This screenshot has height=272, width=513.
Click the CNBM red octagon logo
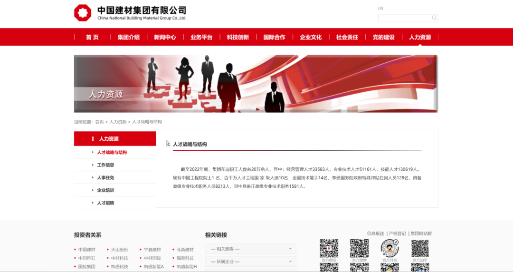[83, 13]
